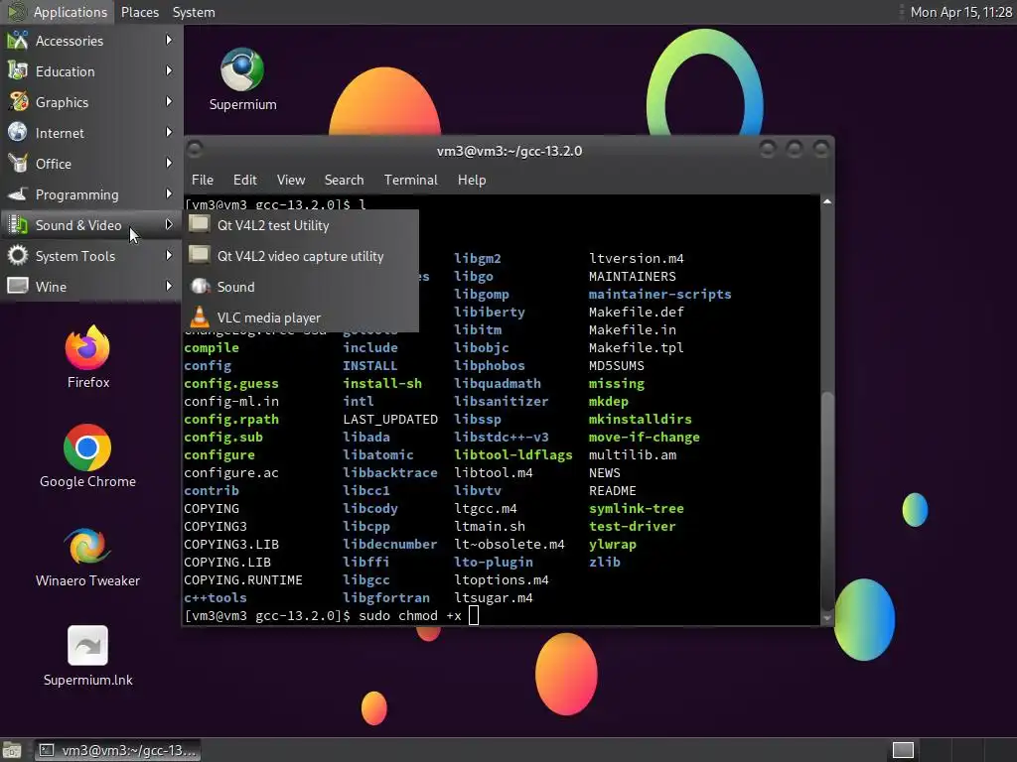Screen dimensions: 1017x762
Task: Select the Sound menu entry
Action: click(301, 287)
